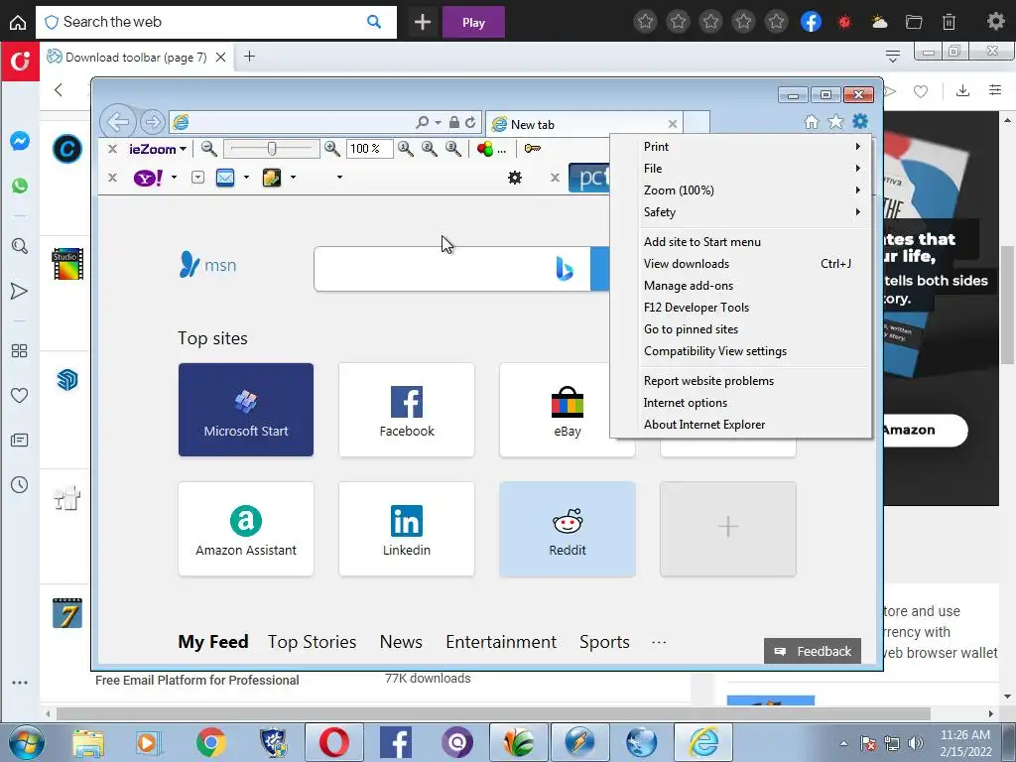1016x762 pixels.
Task: Click the trash can icon in top bar
Action: 949,22
